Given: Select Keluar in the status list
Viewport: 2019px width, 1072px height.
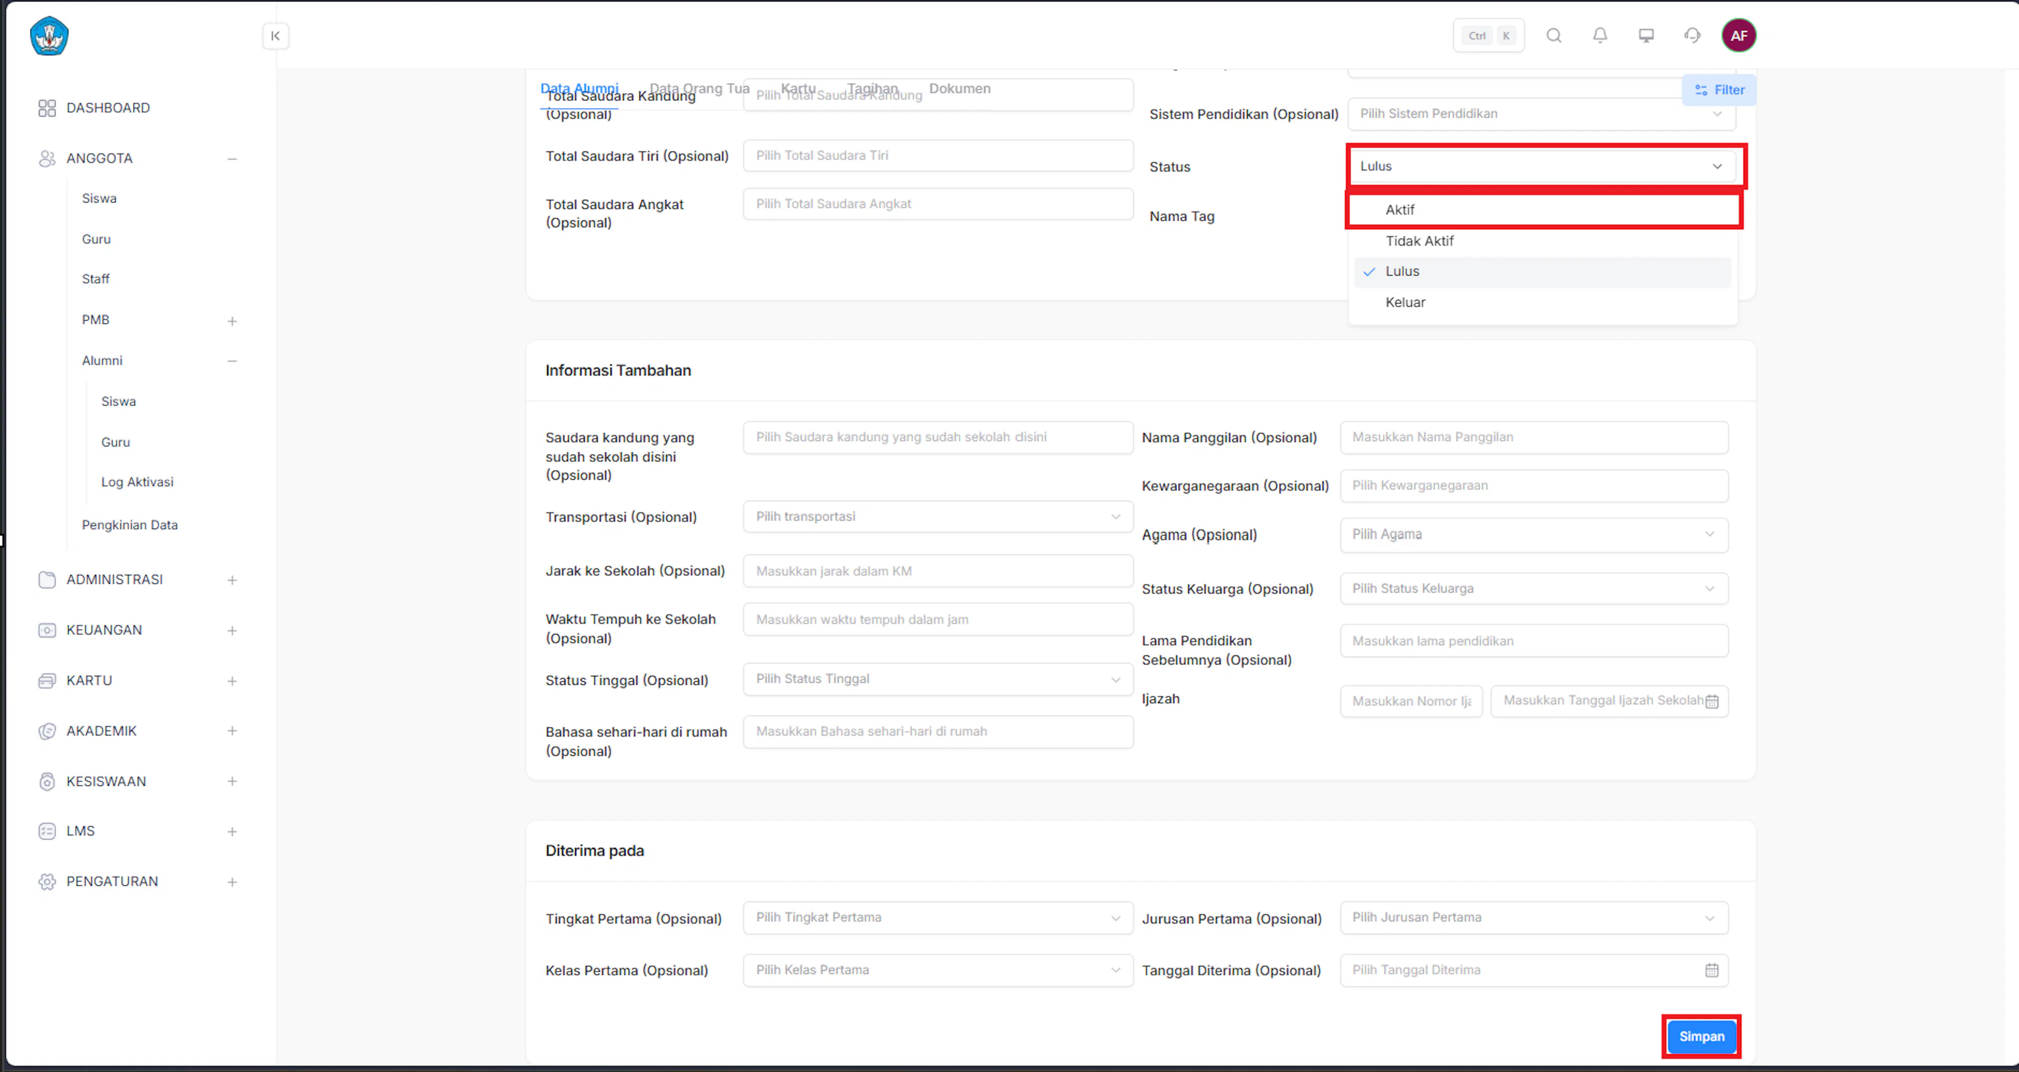Looking at the screenshot, I should coord(1542,302).
